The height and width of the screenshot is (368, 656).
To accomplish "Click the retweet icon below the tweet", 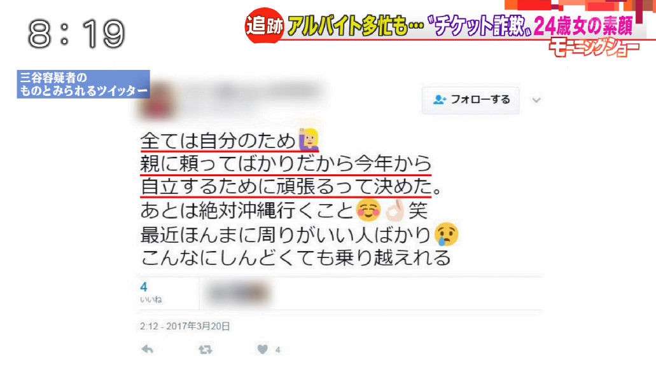I will point(205,349).
